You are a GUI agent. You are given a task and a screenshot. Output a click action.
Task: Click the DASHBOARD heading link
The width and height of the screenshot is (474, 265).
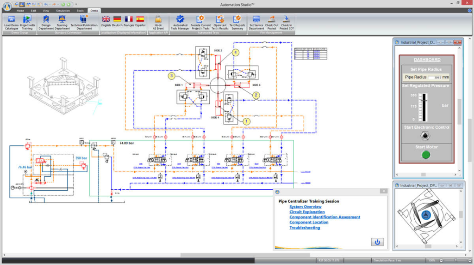[x=427, y=60]
